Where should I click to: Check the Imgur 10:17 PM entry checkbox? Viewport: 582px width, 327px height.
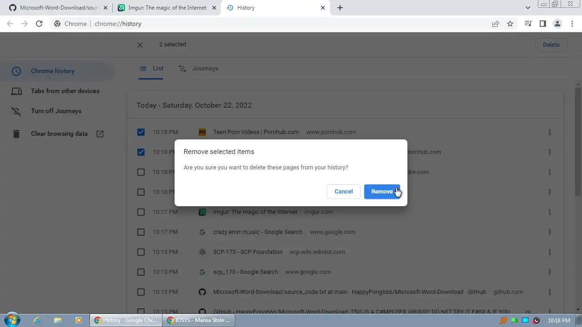pyautogui.click(x=141, y=212)
